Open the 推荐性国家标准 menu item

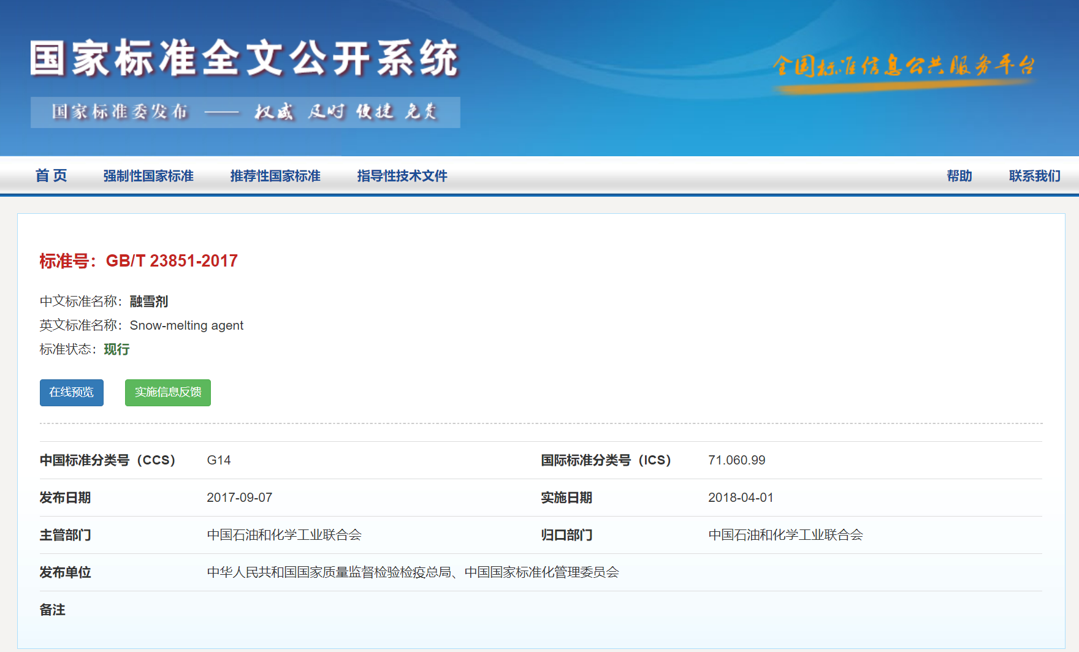point(275,176)
